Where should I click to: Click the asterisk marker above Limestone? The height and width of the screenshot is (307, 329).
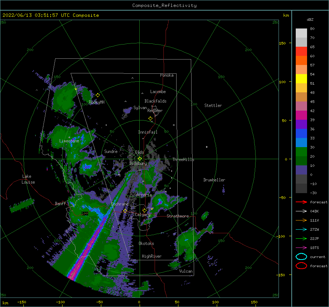[69, 138]
